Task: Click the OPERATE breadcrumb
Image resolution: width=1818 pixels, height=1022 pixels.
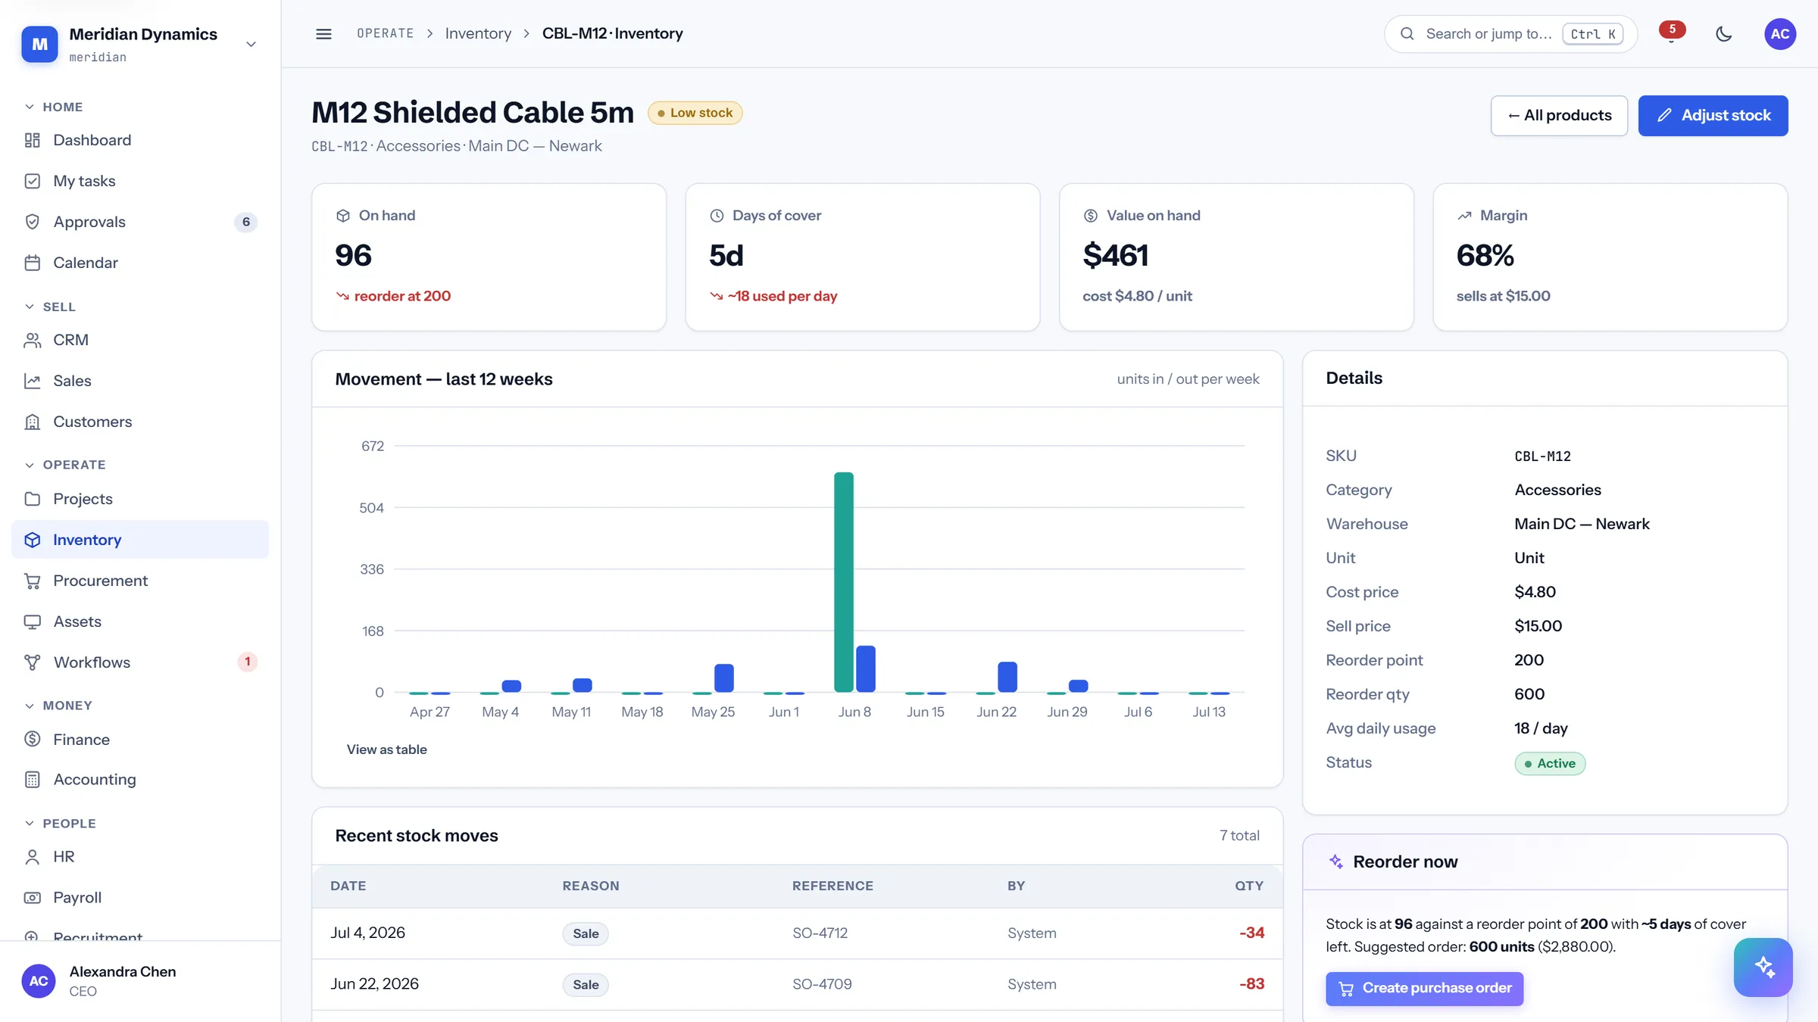Action: (x=386, y=33)
